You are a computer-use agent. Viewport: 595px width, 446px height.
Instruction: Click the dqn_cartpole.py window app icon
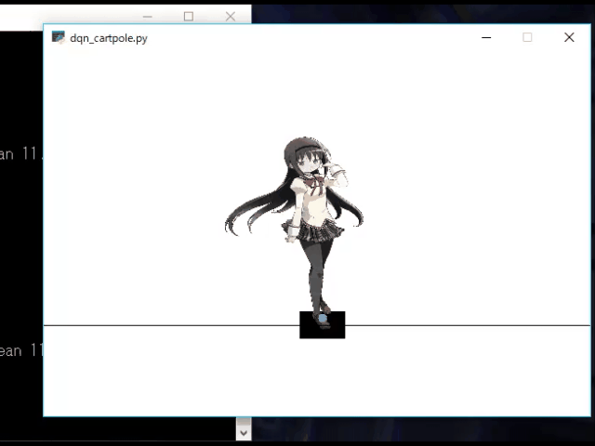(58, 37)
